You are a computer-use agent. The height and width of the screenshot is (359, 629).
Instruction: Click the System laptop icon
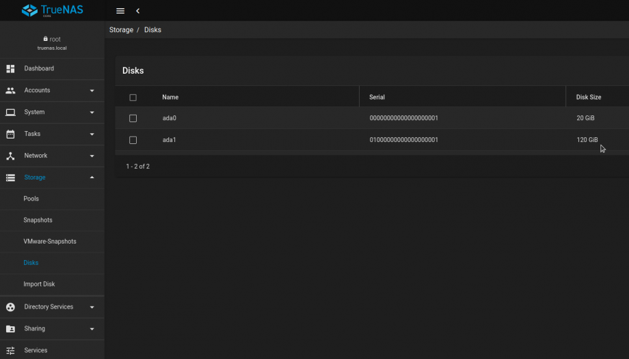click(x=10, y=112)
